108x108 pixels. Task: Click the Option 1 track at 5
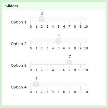[x=58, y=19]
